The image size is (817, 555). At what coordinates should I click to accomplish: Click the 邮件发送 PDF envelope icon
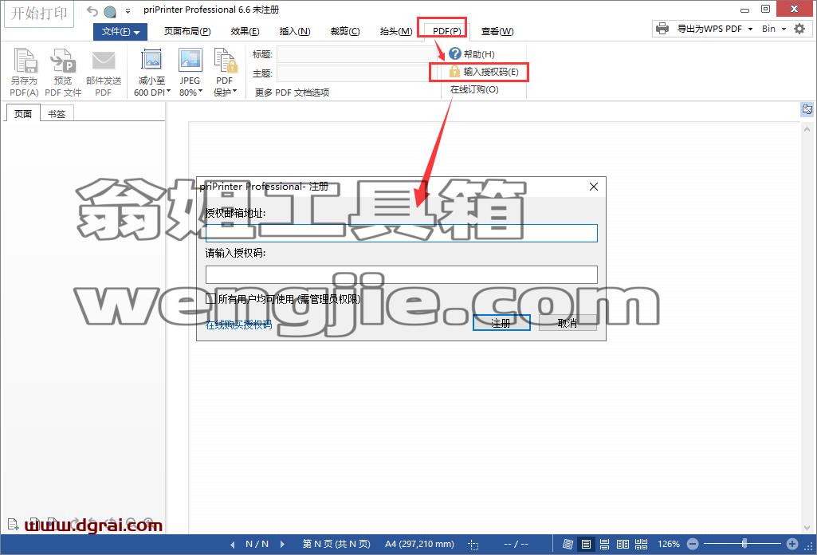click(x=103, y=61)
